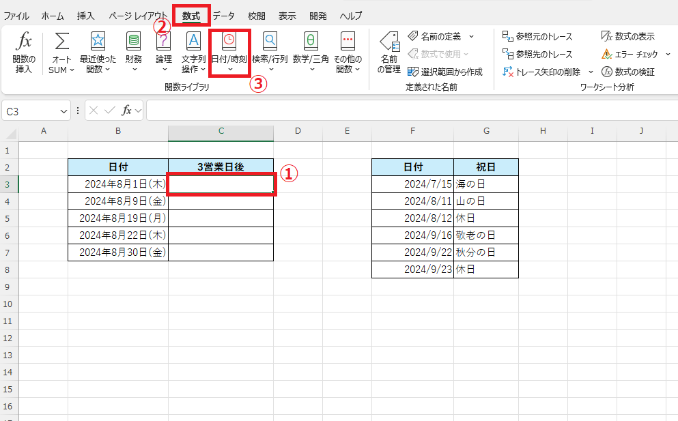678x421 pixels.
Task: Select the 祝日 header cell
Action: tap(486, 167)
